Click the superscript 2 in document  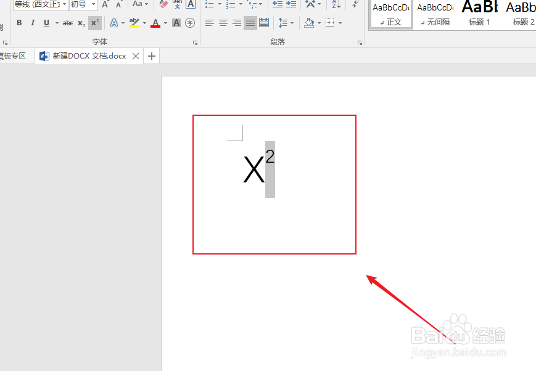[x=270, y=157]
